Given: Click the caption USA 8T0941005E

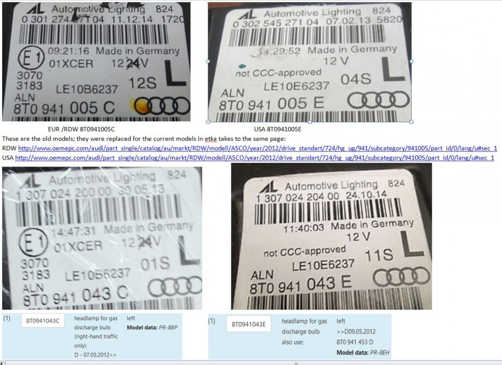Looking at the screenshot, I should pyautogui.click(x=278, y=129).
